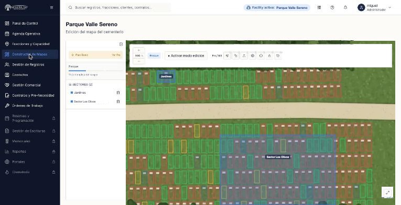Click the Crematorio flame icon
401x205 pixels.
click(7, 172)
